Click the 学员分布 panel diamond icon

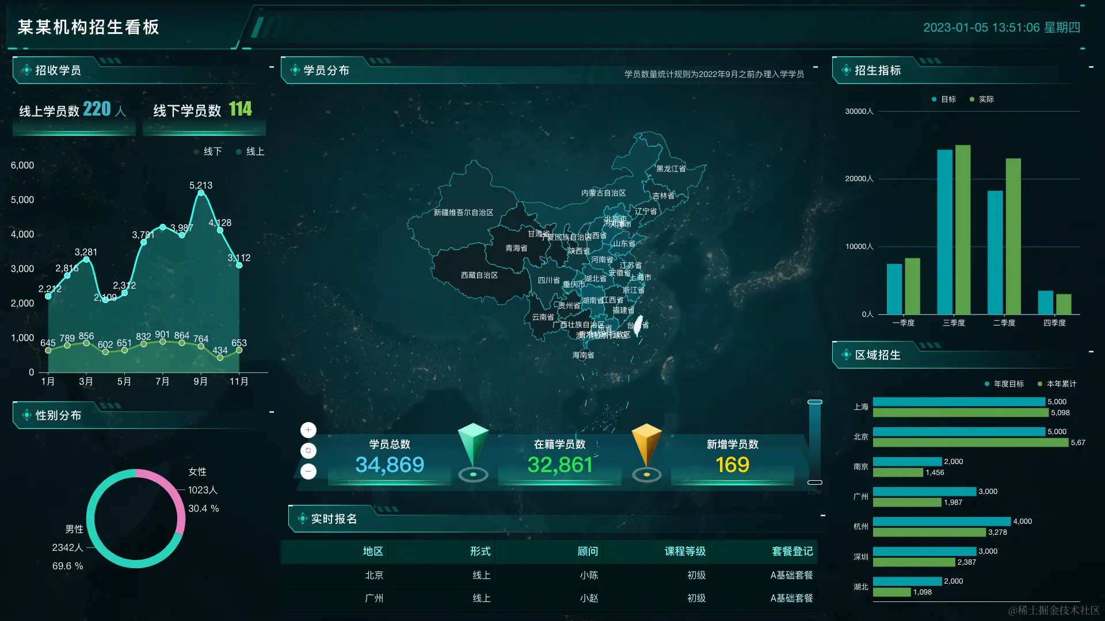[295, 70]
